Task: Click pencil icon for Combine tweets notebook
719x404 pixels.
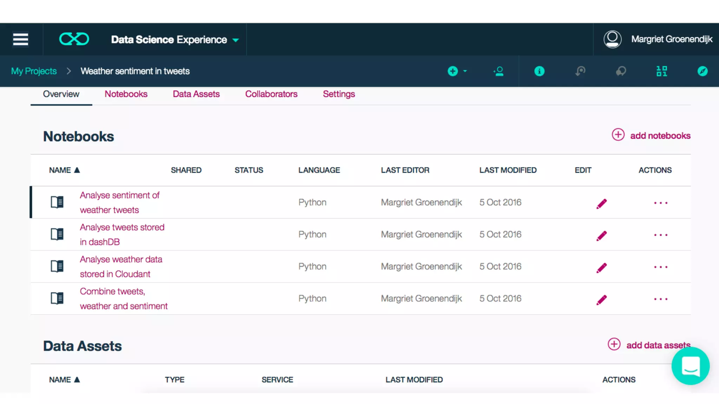Action: click(601, 300)
